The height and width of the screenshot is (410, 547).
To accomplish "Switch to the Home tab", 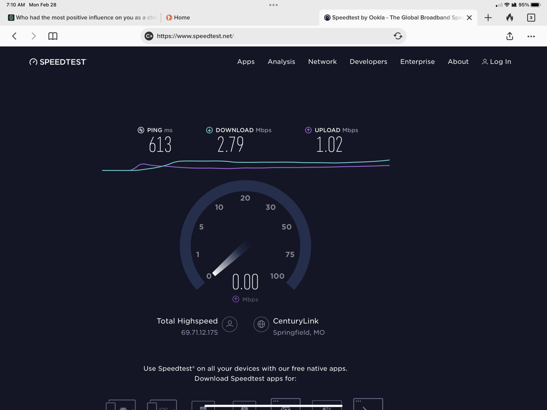I will coord(178,17).
